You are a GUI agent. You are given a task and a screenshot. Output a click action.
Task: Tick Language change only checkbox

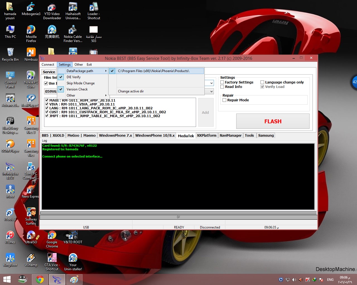pyautogui.click(x=262, y=82)
